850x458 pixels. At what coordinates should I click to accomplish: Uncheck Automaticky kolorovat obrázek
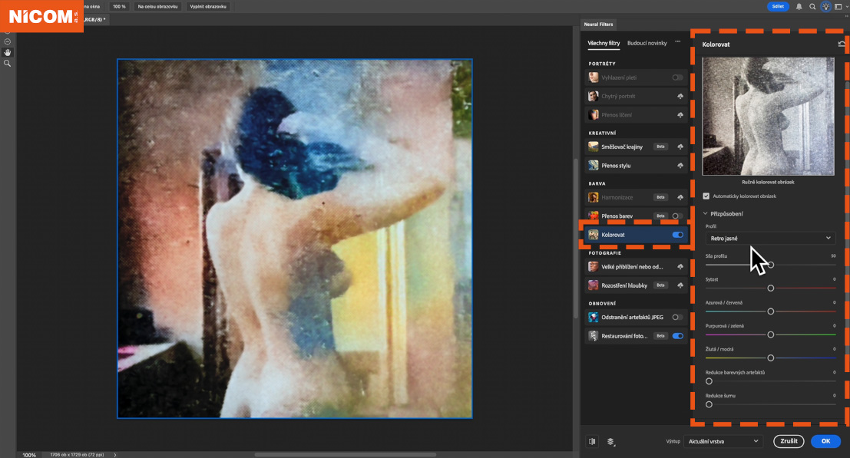(x=706, y=195)
